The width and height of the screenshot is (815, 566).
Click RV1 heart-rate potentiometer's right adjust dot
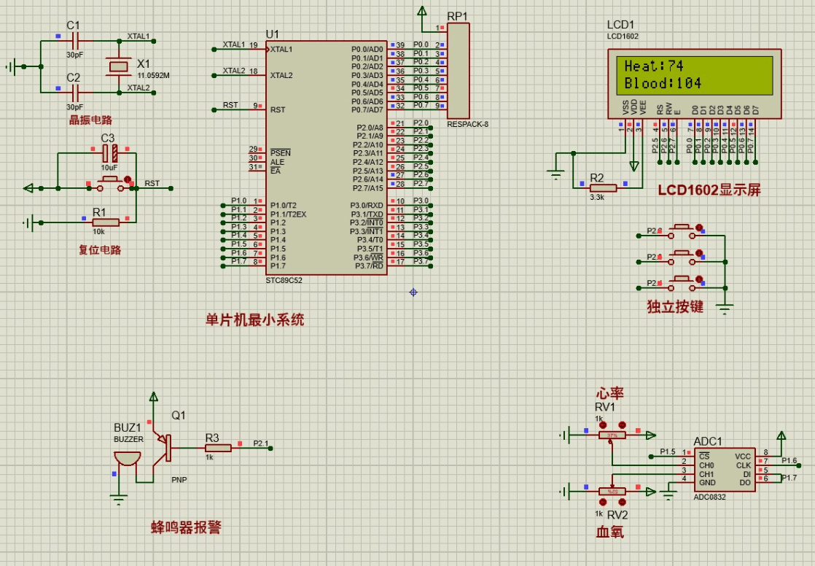click(623, 424)
